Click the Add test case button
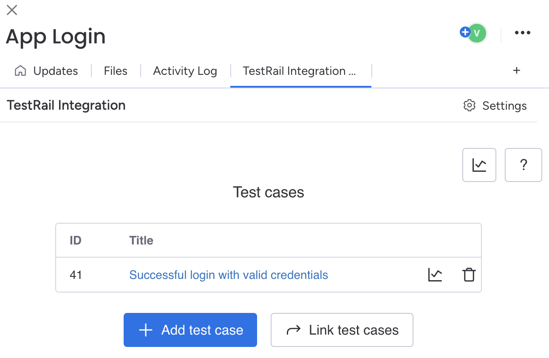The image size is (549, 358). coord(190,330)
